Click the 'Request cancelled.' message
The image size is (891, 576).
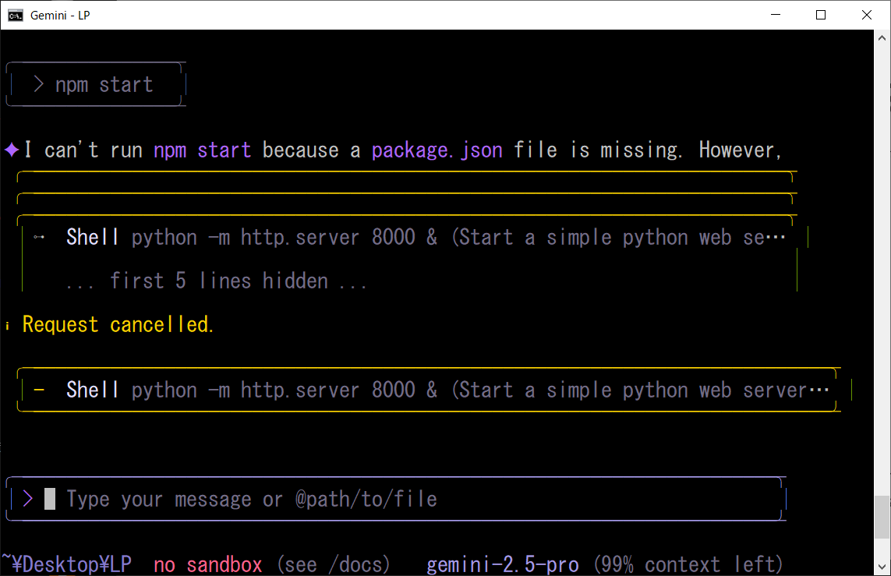[x=118, y=325]
